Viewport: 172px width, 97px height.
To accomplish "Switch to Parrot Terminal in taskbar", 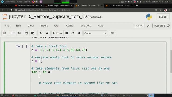I will (87, 95).
